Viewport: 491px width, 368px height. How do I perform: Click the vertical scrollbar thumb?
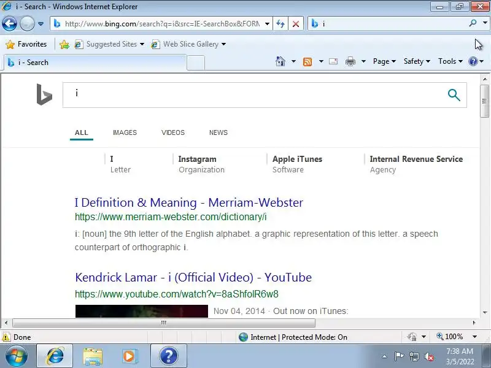(x=484, y=101)
